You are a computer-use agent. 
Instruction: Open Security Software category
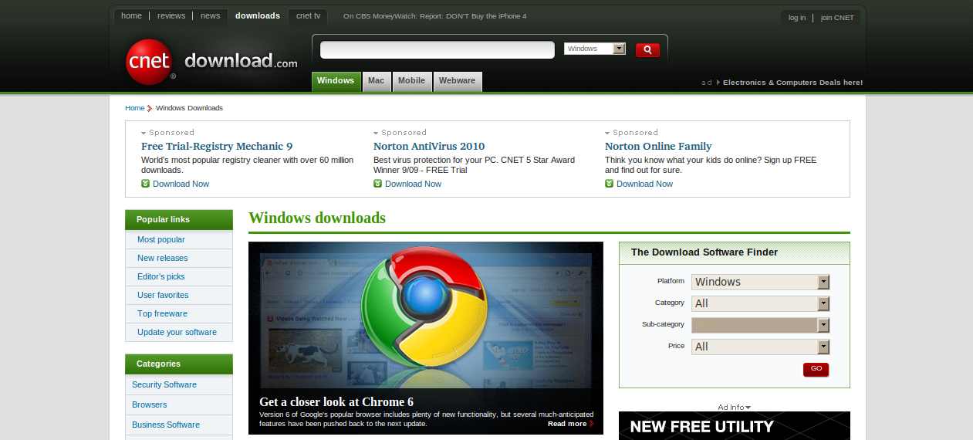click(164, 384)
